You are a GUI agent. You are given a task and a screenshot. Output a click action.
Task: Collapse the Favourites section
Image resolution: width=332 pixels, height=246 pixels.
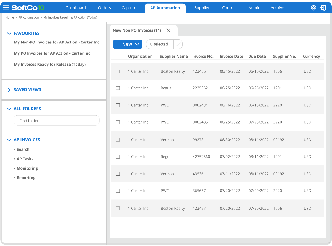point(9,34)
